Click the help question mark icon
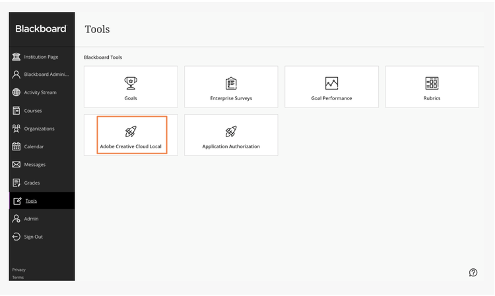Screen dimensions: 495x296 [473, 272]
